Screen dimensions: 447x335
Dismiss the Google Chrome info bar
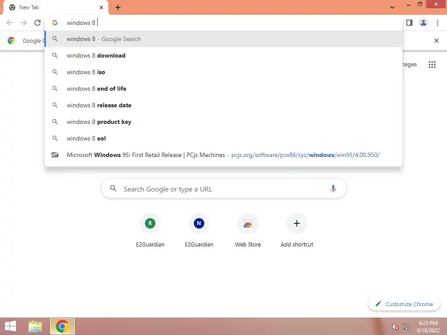point(436,41)
